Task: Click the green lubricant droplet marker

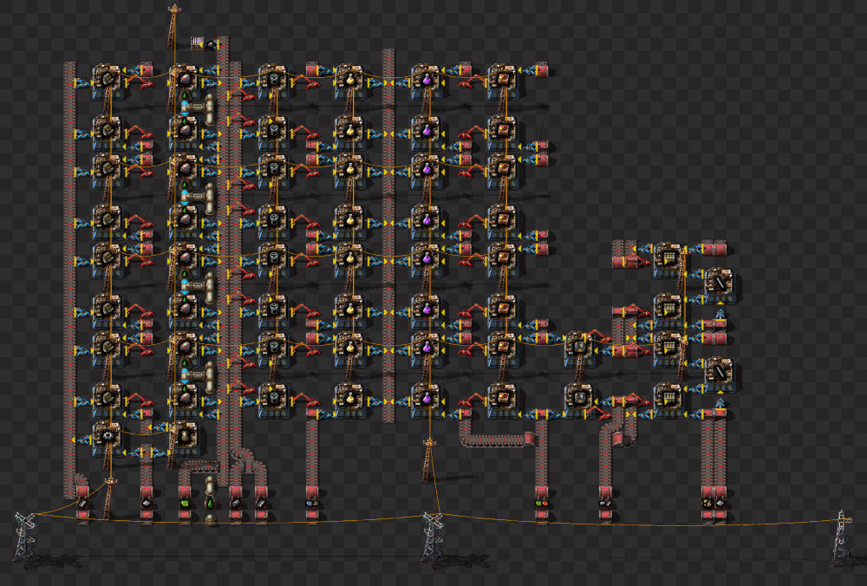Action: 210,504
